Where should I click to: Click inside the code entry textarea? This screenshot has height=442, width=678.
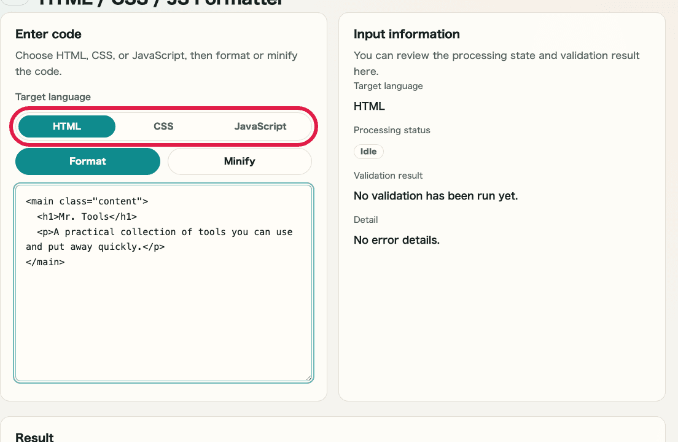pos(163,282)
